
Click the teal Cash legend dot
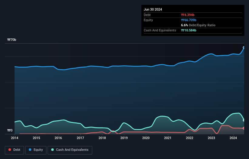[52, 150]
